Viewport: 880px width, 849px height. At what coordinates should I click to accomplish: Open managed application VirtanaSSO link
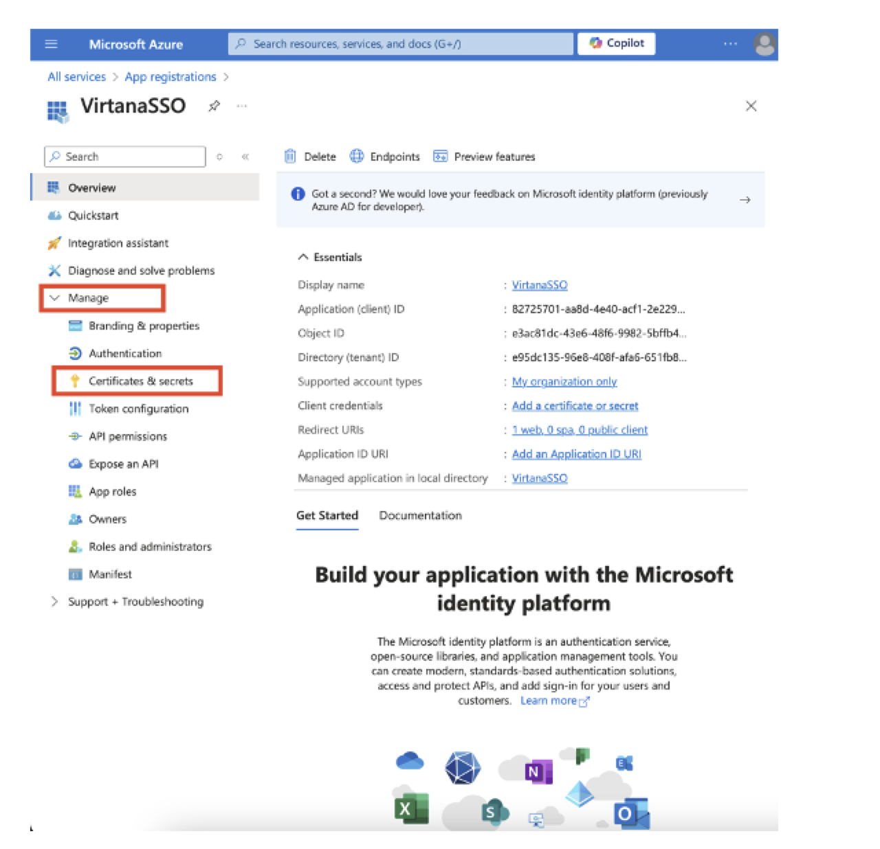(x=540, y=477)
